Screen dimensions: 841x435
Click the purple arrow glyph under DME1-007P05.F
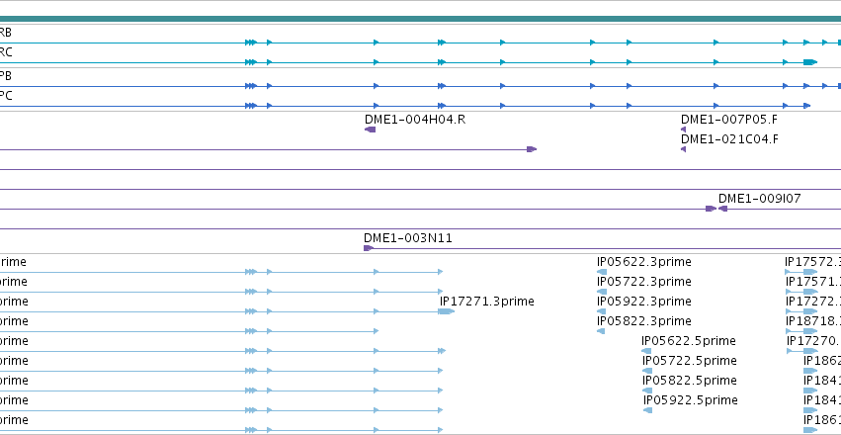(x=683, y=130)
